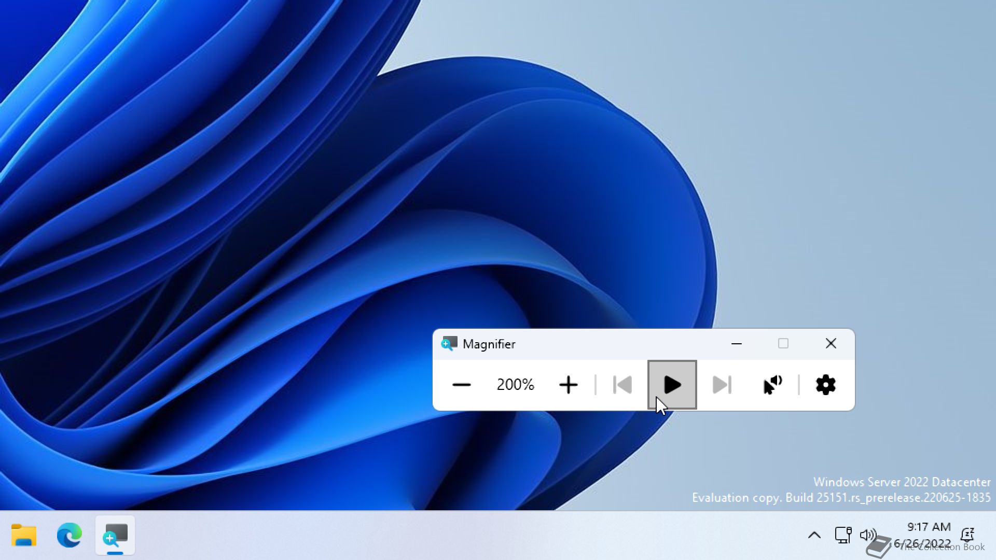Open the network status tray icon

842,535
